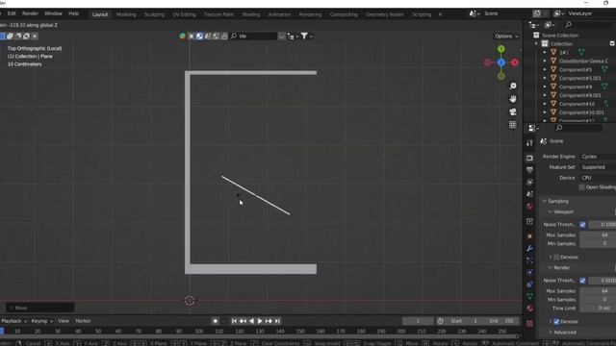Open the Keying popover in timeline

(41, 321)
